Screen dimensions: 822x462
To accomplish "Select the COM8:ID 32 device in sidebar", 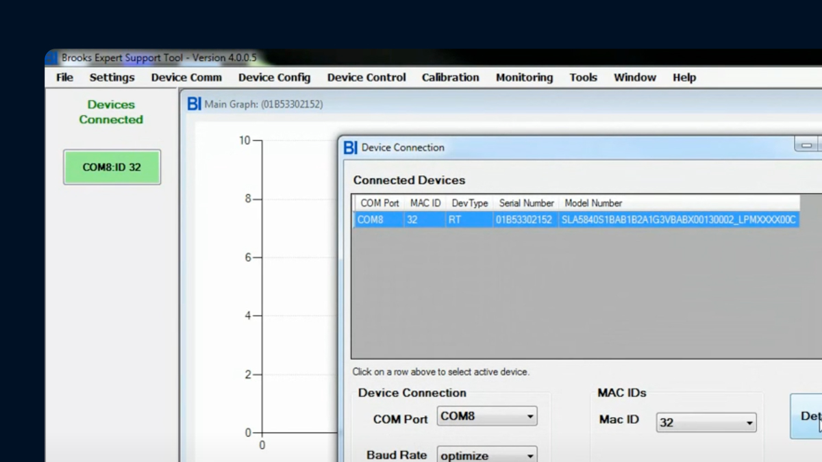I will pos(112,166).
